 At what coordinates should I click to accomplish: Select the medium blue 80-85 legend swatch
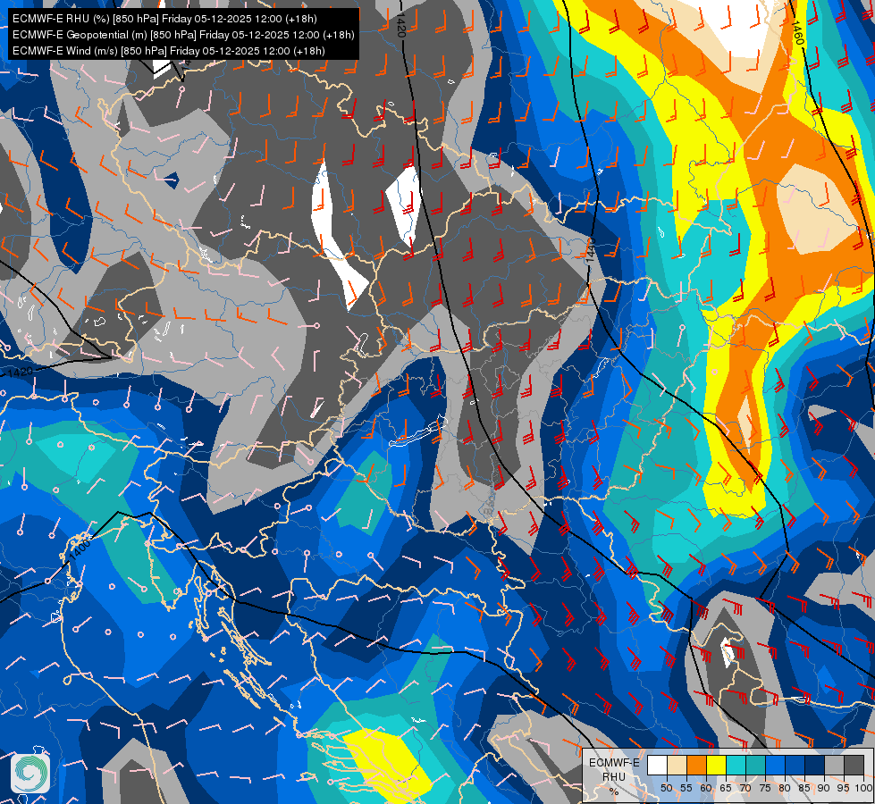click(795, 765)
